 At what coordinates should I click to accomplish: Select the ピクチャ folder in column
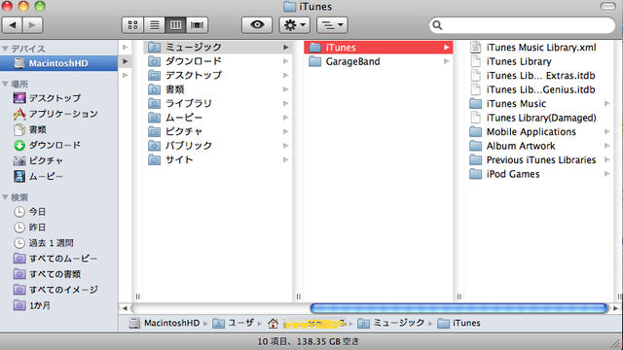pyautogui.click(x=218, y=131)
